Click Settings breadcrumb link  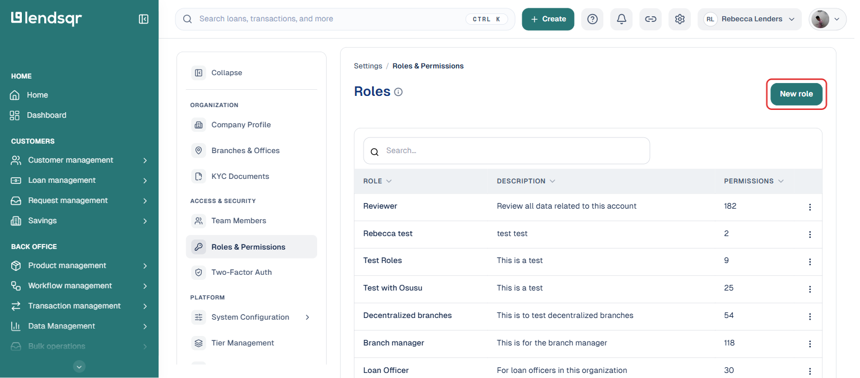click(368, 66)
